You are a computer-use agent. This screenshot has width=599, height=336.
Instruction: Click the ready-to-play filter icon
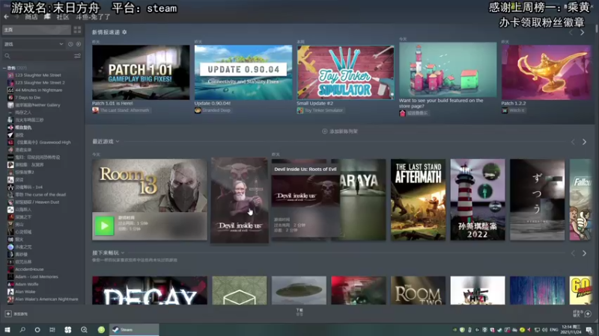pos(79,44)
